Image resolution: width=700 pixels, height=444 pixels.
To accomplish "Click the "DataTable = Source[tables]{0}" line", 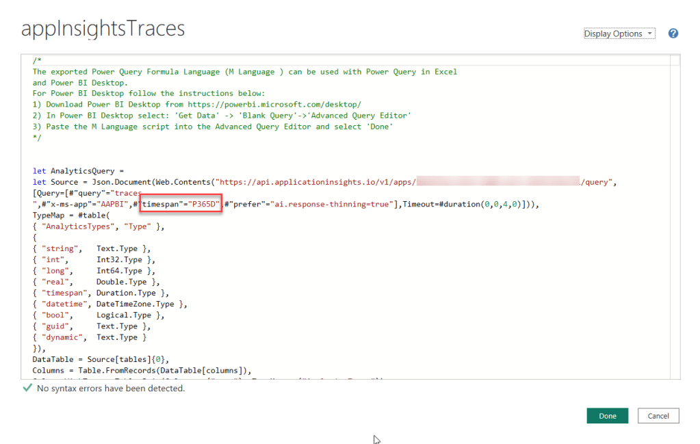I will [101, 359].
